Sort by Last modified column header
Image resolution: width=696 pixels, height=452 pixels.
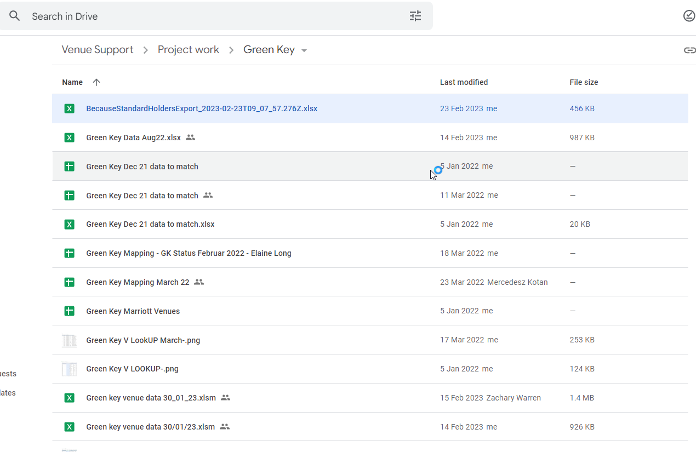click(464, 82)
